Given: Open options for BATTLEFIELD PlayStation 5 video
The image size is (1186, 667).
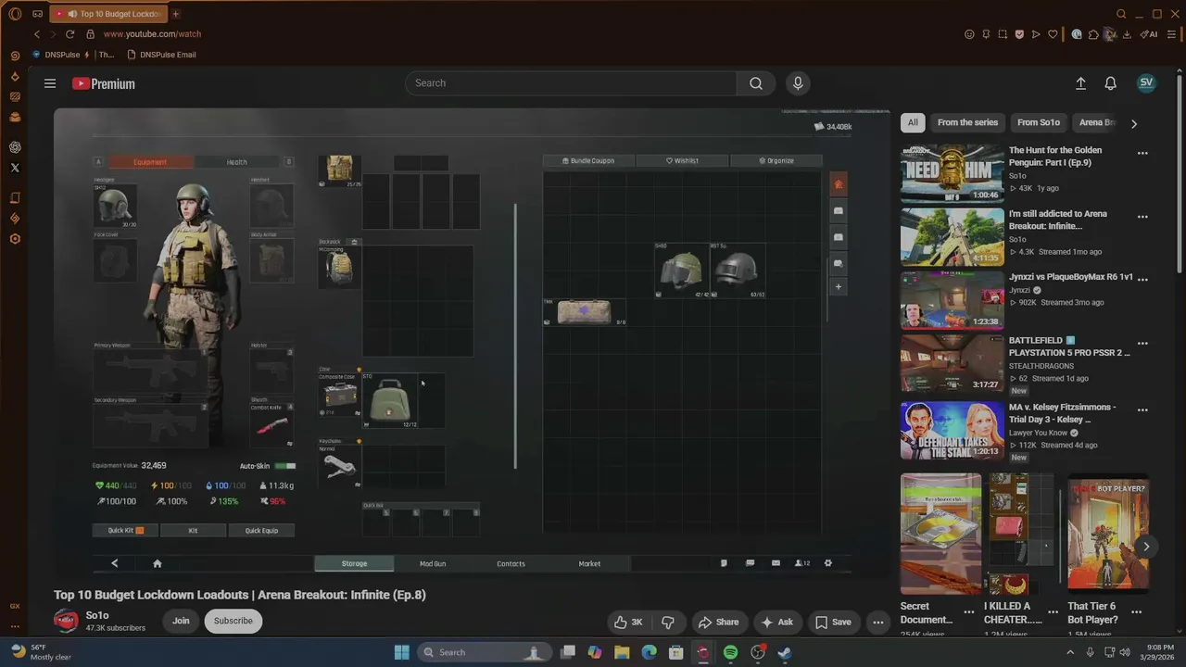Looking at the screenshot, I should (1142, 343).
